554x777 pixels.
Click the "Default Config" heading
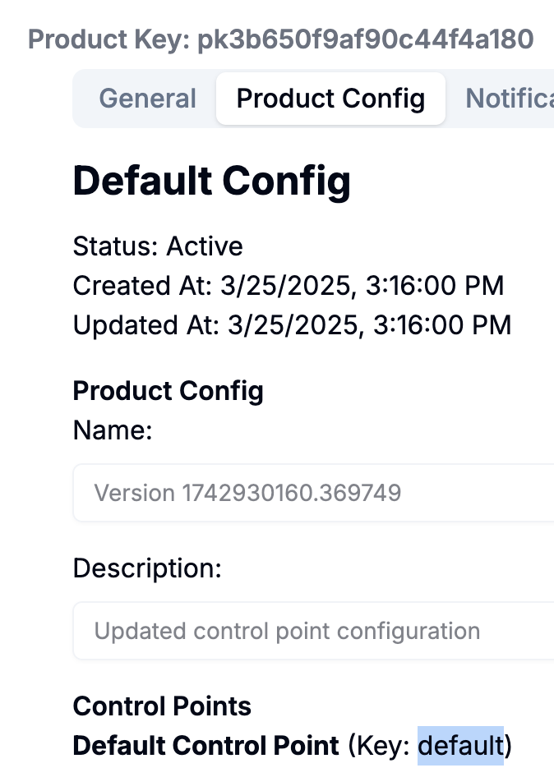pos(212,181)
